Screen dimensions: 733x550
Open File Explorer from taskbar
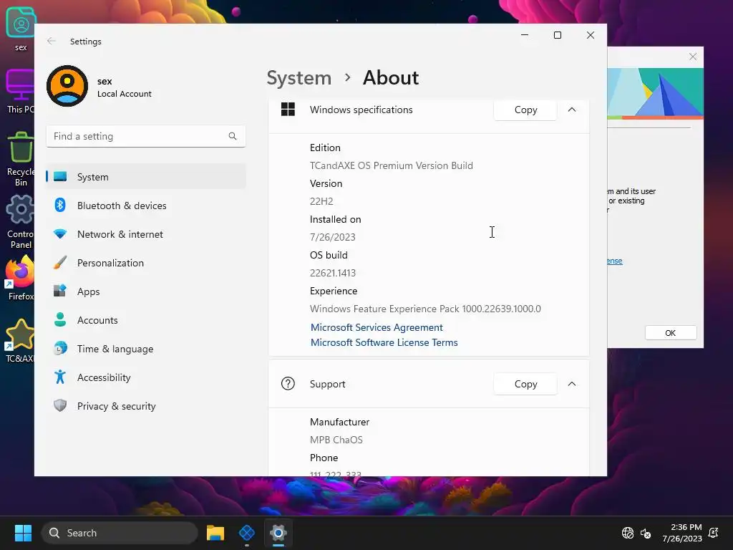point(215,533)
